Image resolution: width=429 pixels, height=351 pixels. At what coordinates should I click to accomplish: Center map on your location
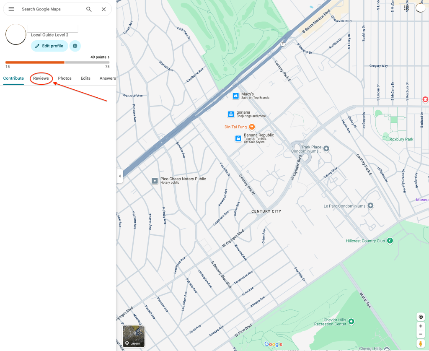pyautogui.click(x=421, y=317)
